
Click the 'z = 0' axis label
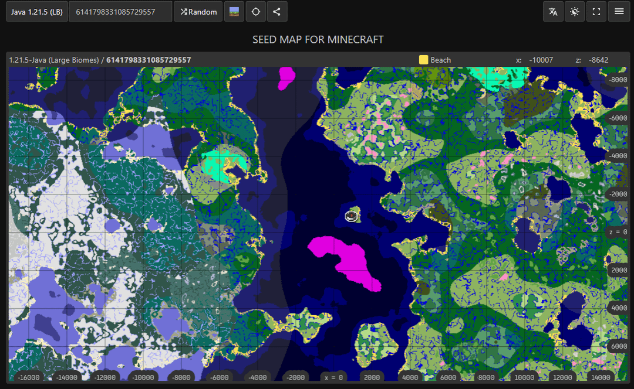point(617,232)
